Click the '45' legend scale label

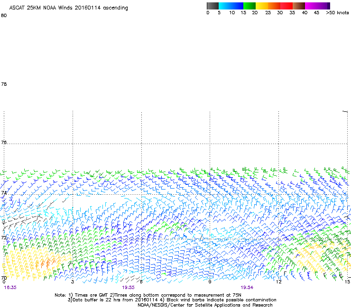point(316,13)
